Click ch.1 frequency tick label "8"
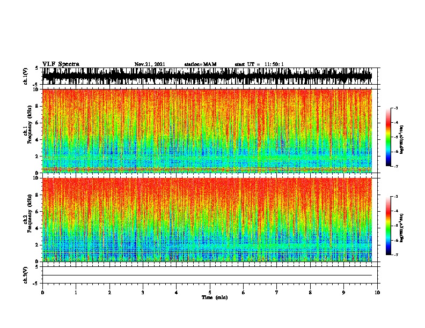This screenshot has height=328, width=425. point(37,106)
